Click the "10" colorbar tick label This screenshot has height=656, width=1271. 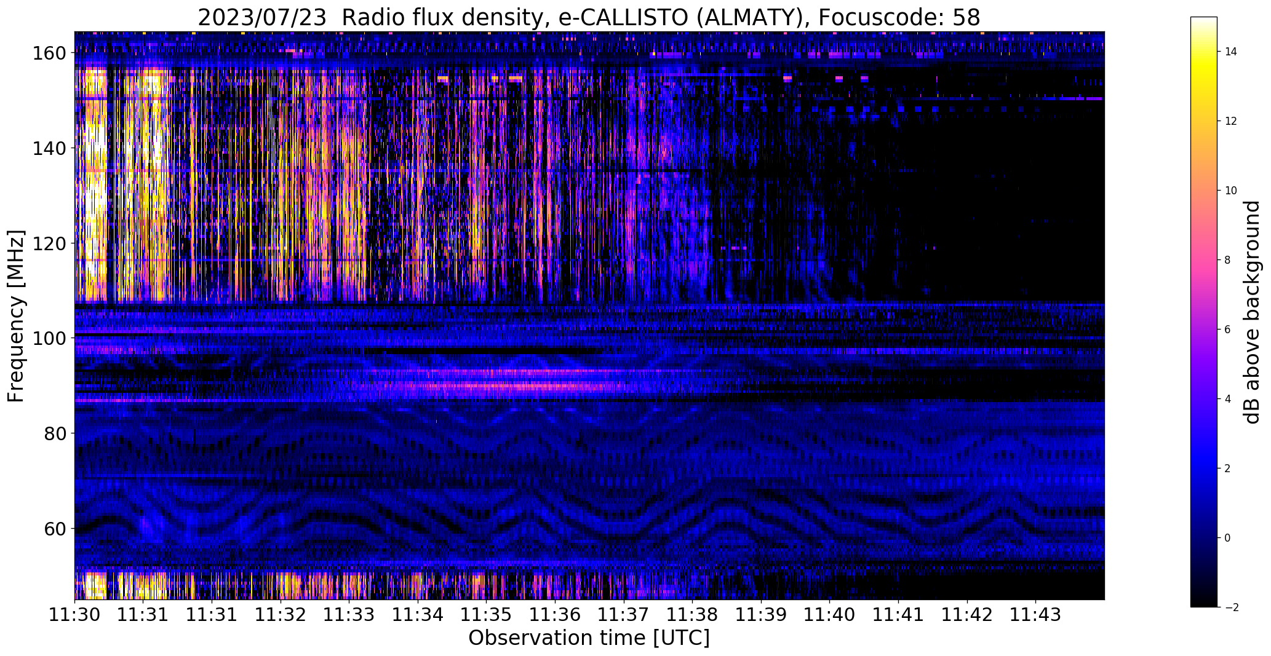tap(1230, 191)
